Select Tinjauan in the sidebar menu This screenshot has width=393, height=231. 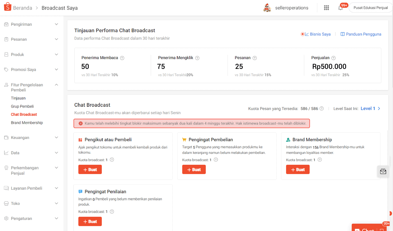pyautogui.click(x=18, y=98)
